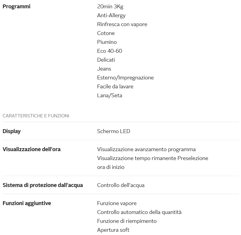
Task: Click the Caratteristiche e Funzioni section heading
Action: [x=36, y=116]
